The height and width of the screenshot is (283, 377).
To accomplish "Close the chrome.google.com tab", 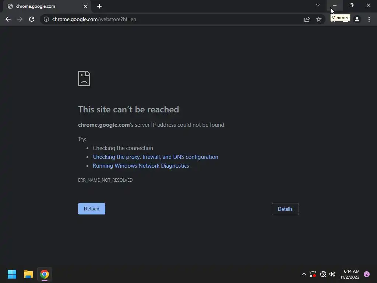I will tap(85, 6).
